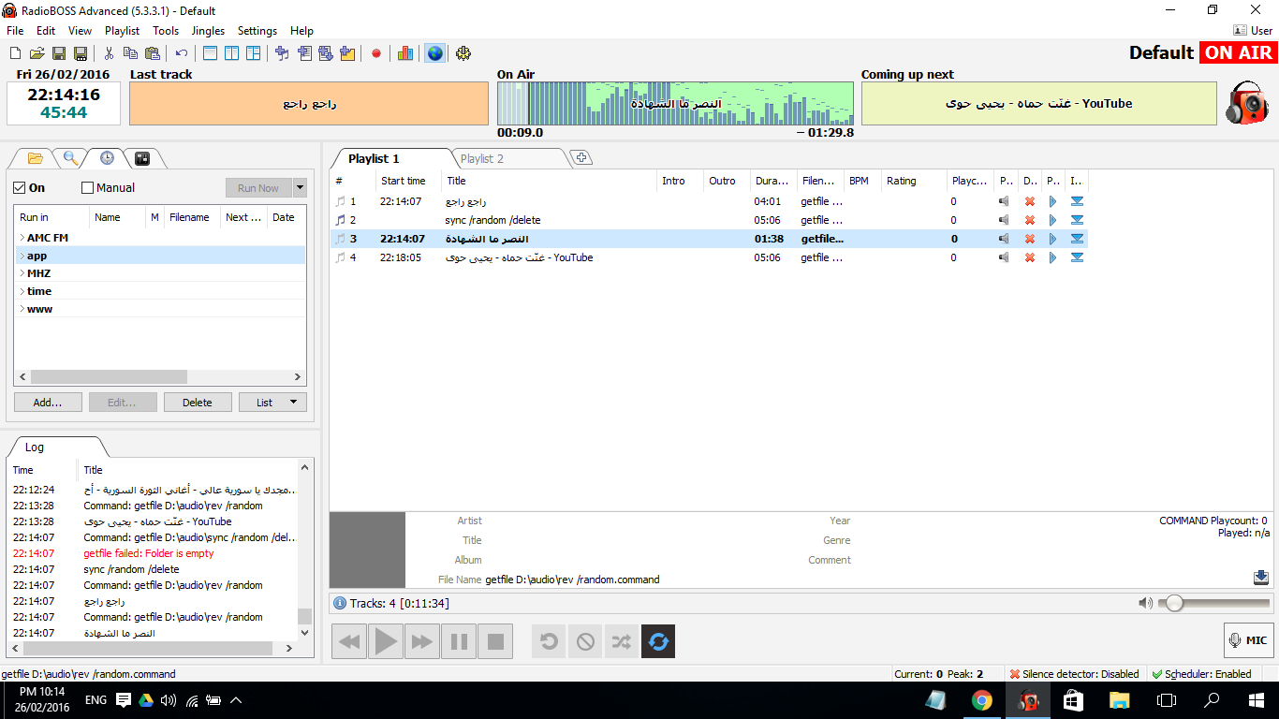Click the add new playlist tab icon
Screen dimensions: 1279x719
click(582, 157)
